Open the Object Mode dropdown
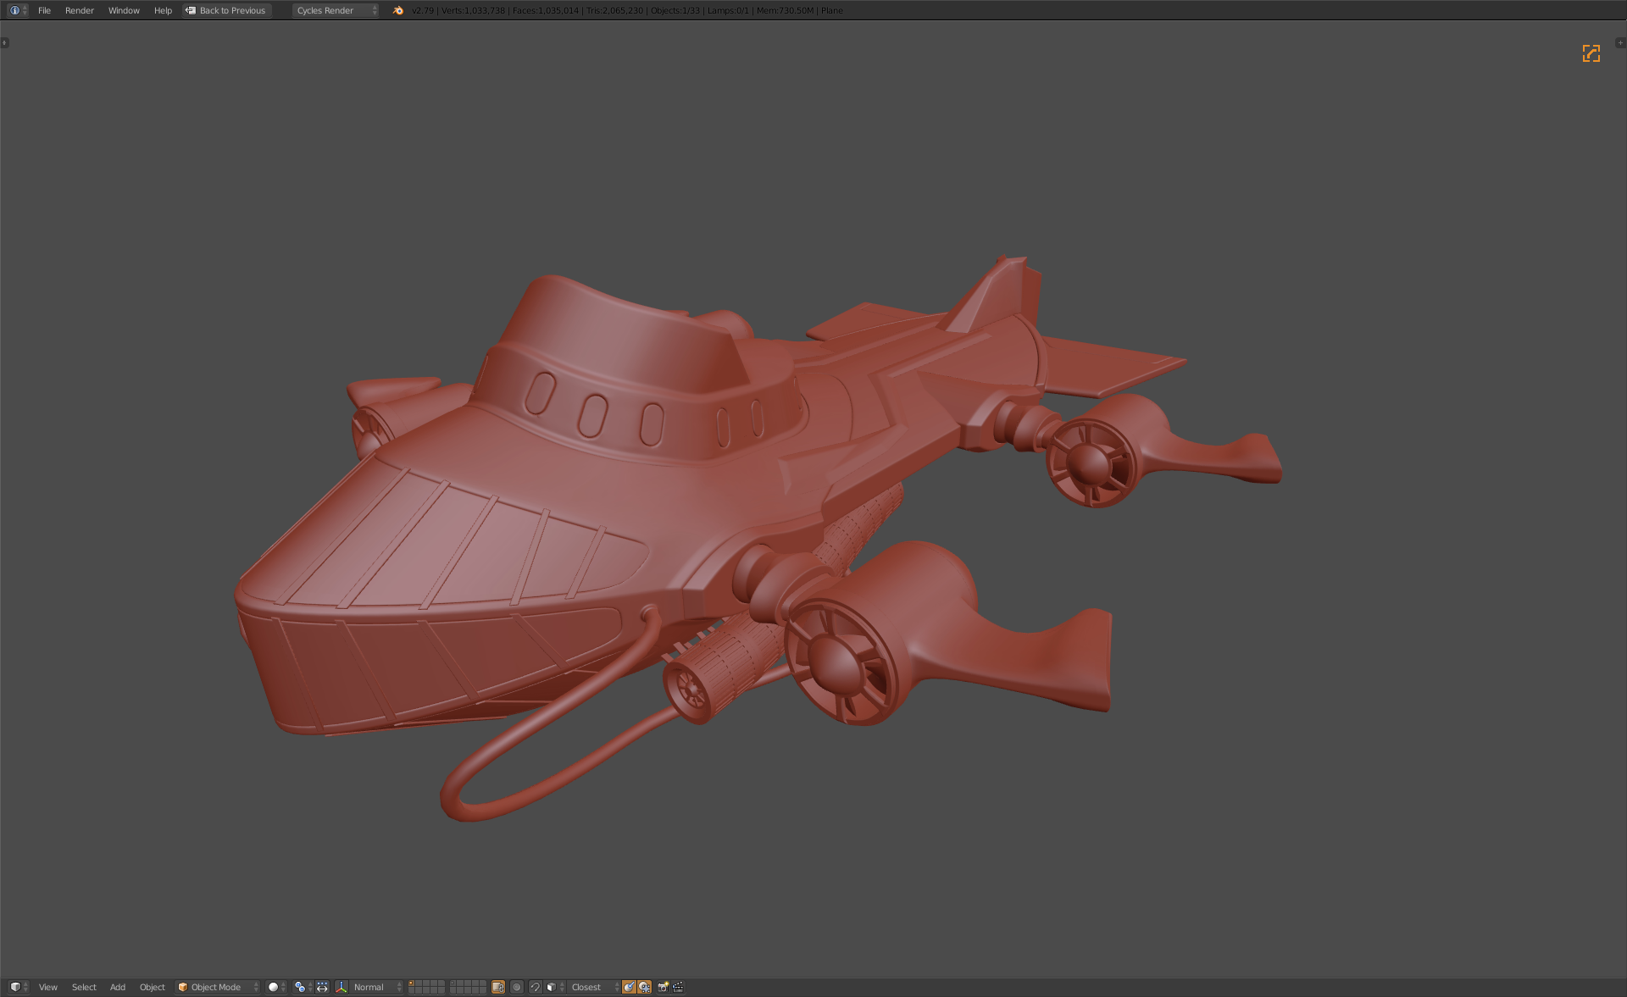1627x997 pixels. click(x=218, y=987)
